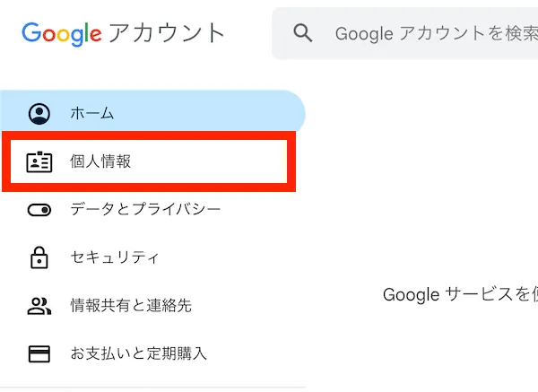The width and height of the screenshot is (538, 392).
Task: Navigate to お支払いと定期購入
Action: (138, 353)
